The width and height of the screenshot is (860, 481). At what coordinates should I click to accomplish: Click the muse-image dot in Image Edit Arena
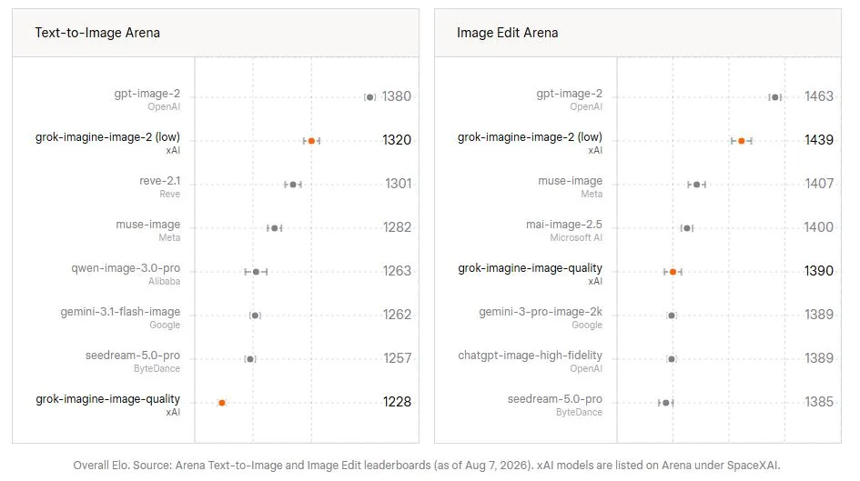pos(696,185)
